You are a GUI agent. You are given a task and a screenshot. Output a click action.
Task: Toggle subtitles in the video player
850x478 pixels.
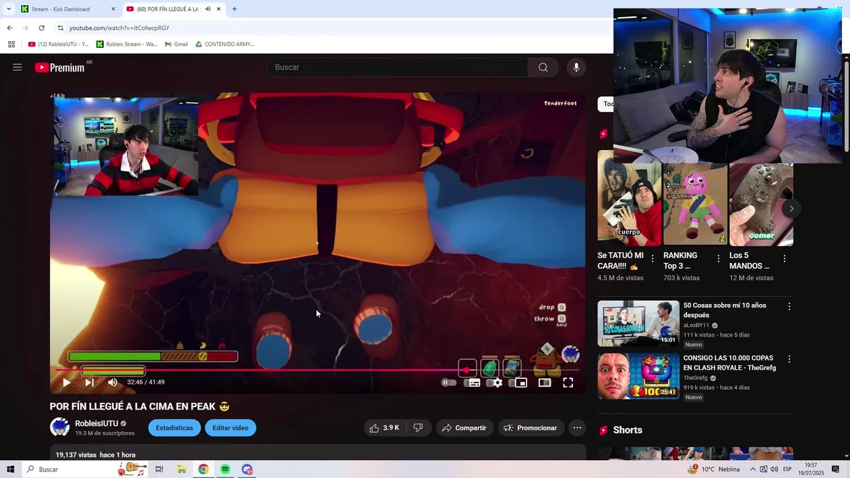[x=473, y=382]
